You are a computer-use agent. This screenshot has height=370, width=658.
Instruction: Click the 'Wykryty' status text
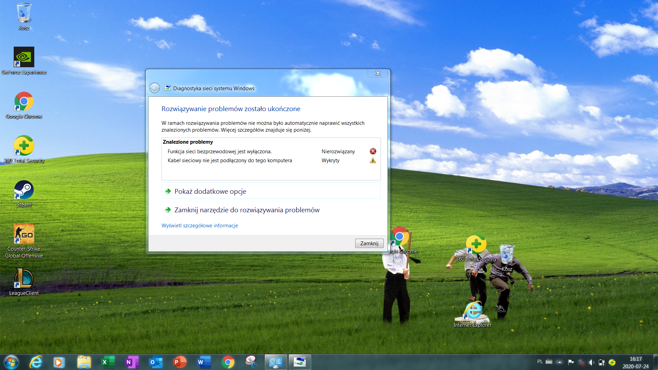331,160
